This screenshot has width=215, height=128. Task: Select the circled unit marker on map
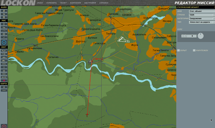tap(90, 61)
